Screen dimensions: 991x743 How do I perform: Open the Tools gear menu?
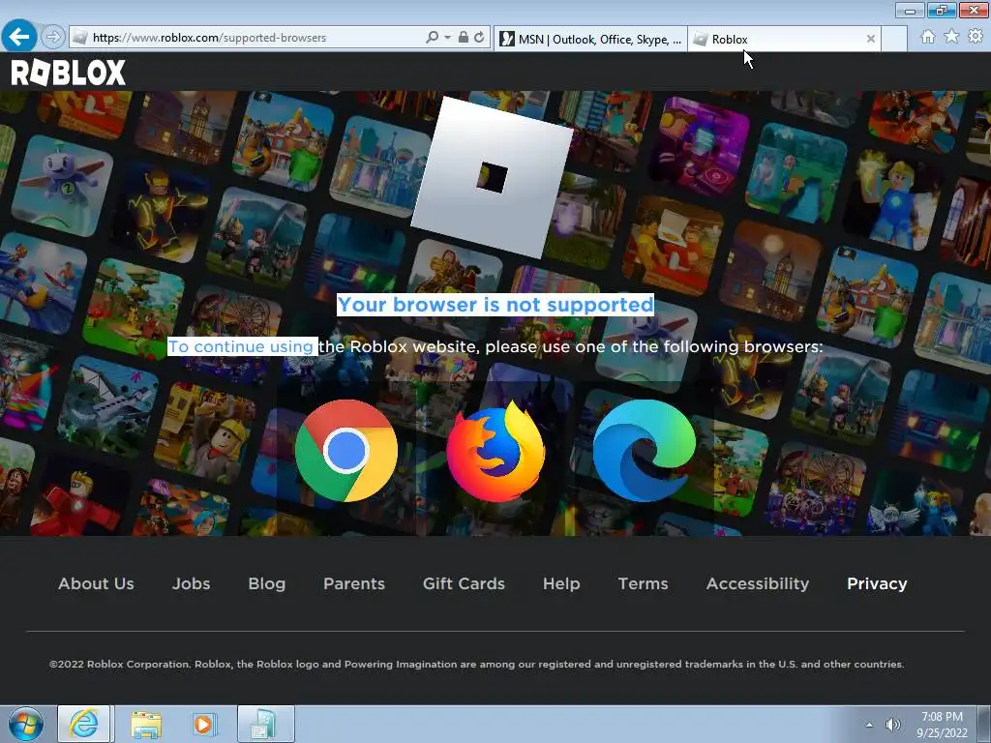[x=976, y=37]
